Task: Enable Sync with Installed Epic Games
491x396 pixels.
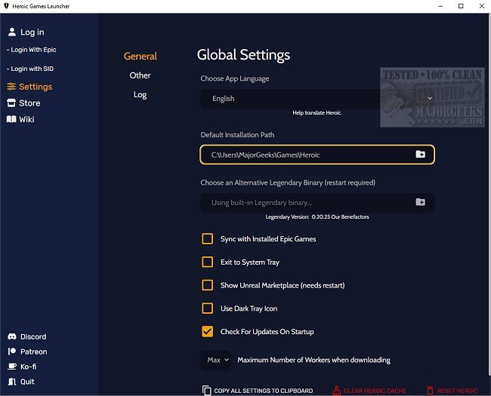Action: [207, 239]
